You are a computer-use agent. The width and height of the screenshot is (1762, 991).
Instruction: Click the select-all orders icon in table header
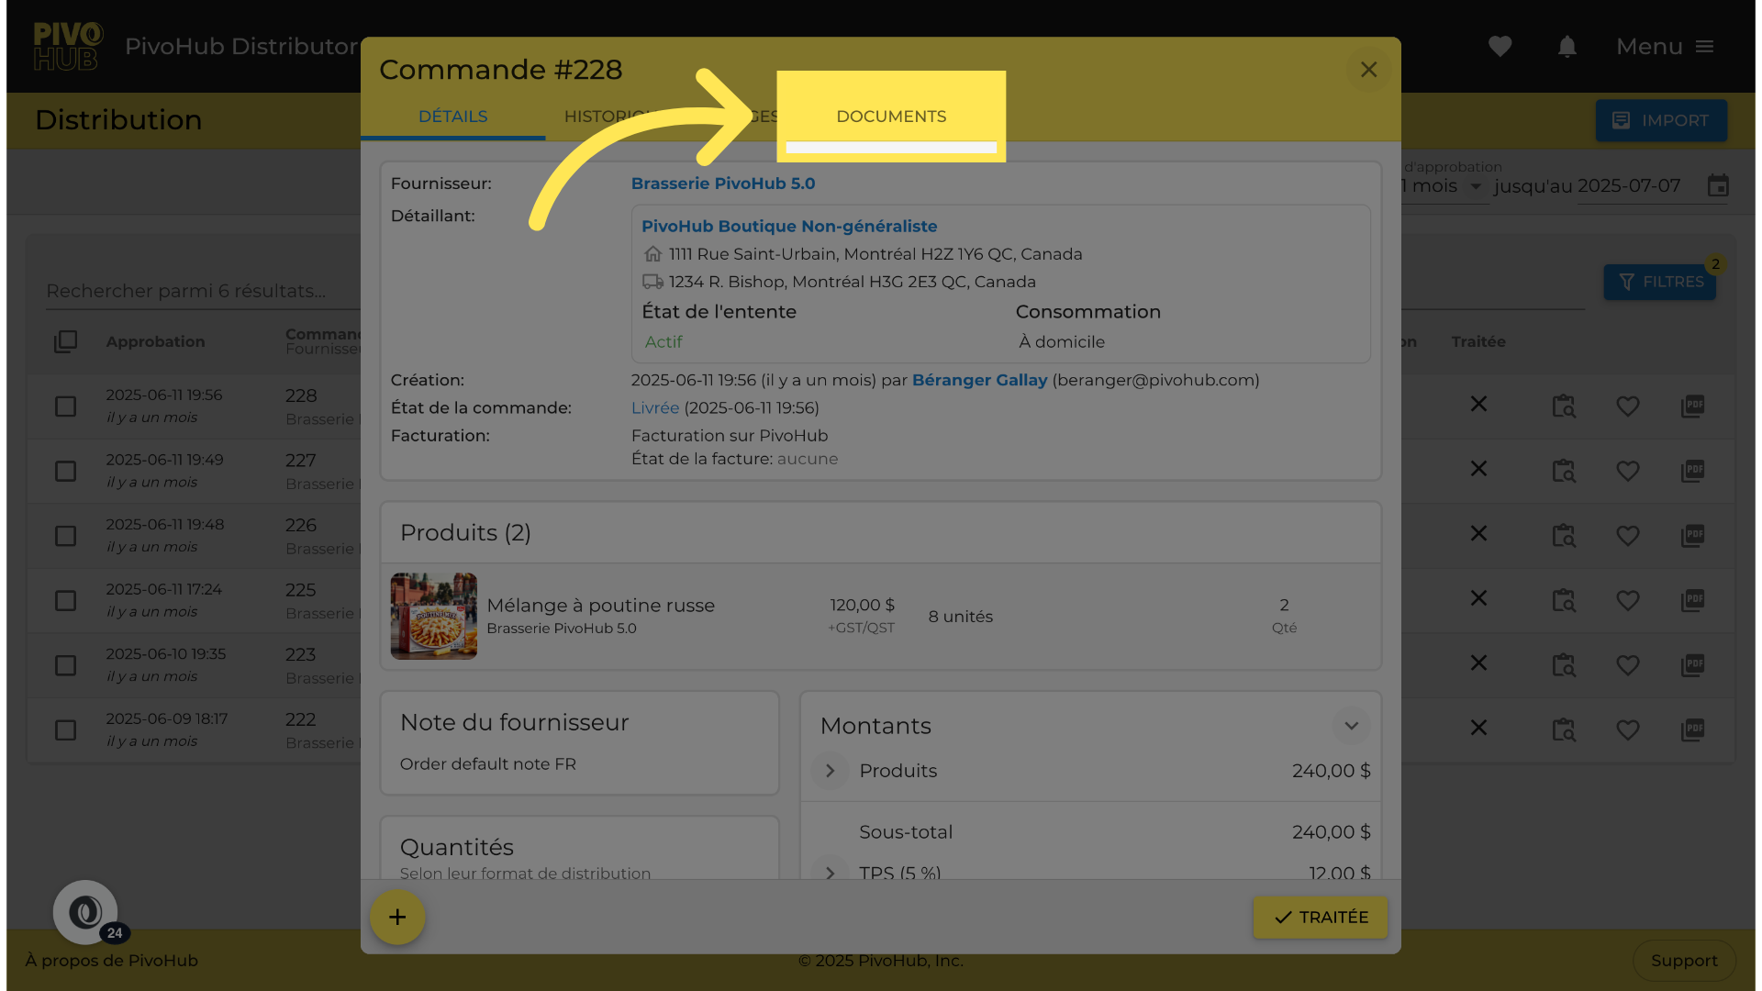65,341
